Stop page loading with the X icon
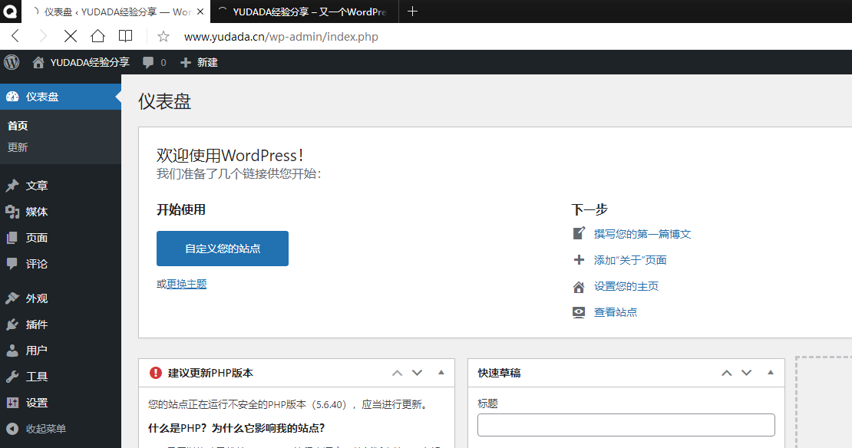Screen dimensions: 852x448 tap(71, 36)
